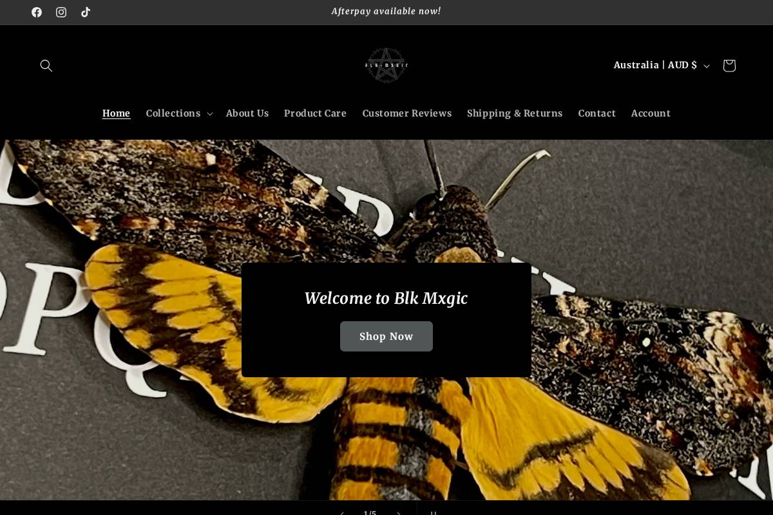
Task: Open the Contact page link
Action: 596,113
